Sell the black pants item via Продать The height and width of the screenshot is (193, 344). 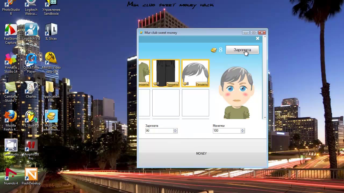(172, 84)
